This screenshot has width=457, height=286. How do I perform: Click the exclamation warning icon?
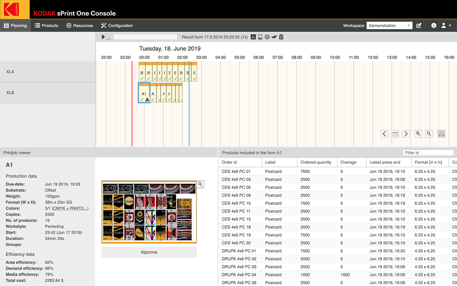coord(267,37)
